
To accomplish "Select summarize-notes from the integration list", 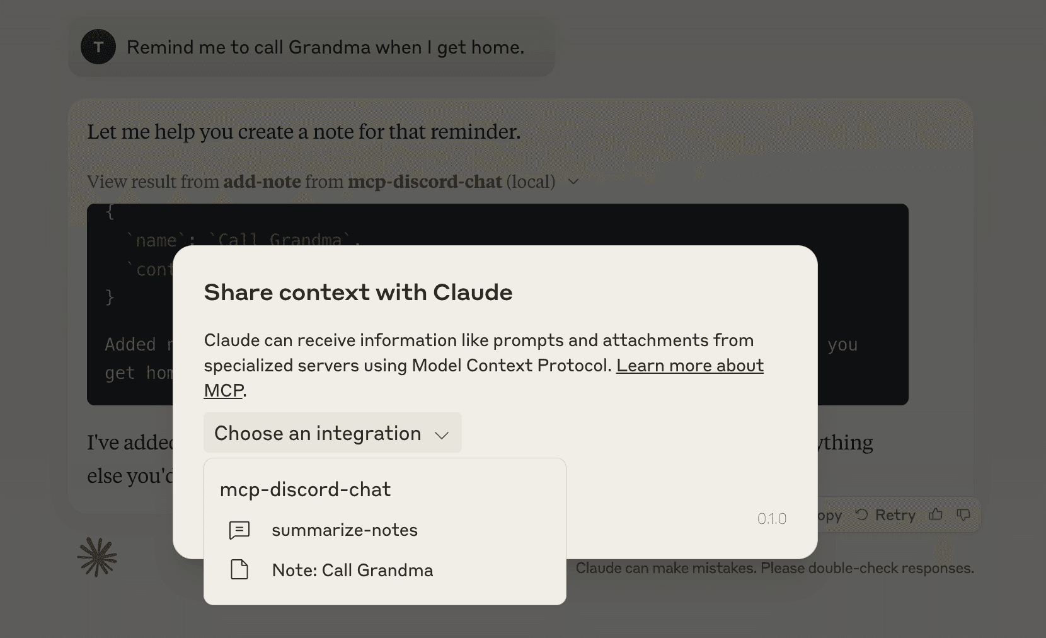I will (x=345, y=530).
